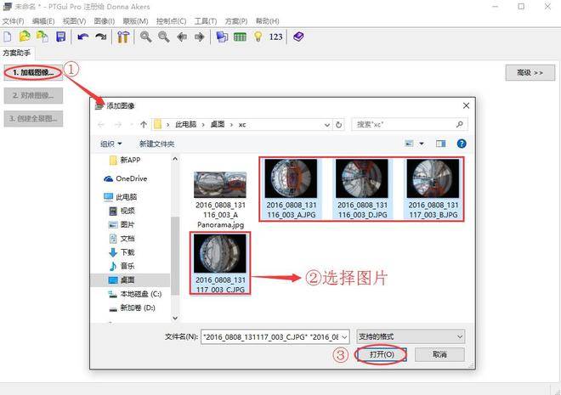Click the zoom in magnifier icon

[145, 37]
